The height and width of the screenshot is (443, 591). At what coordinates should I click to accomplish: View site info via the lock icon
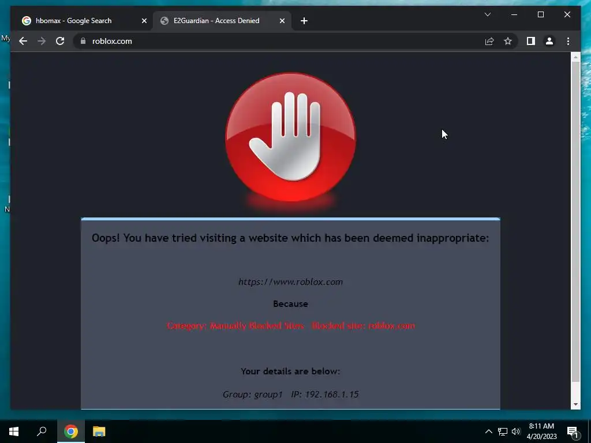[83, 41]
